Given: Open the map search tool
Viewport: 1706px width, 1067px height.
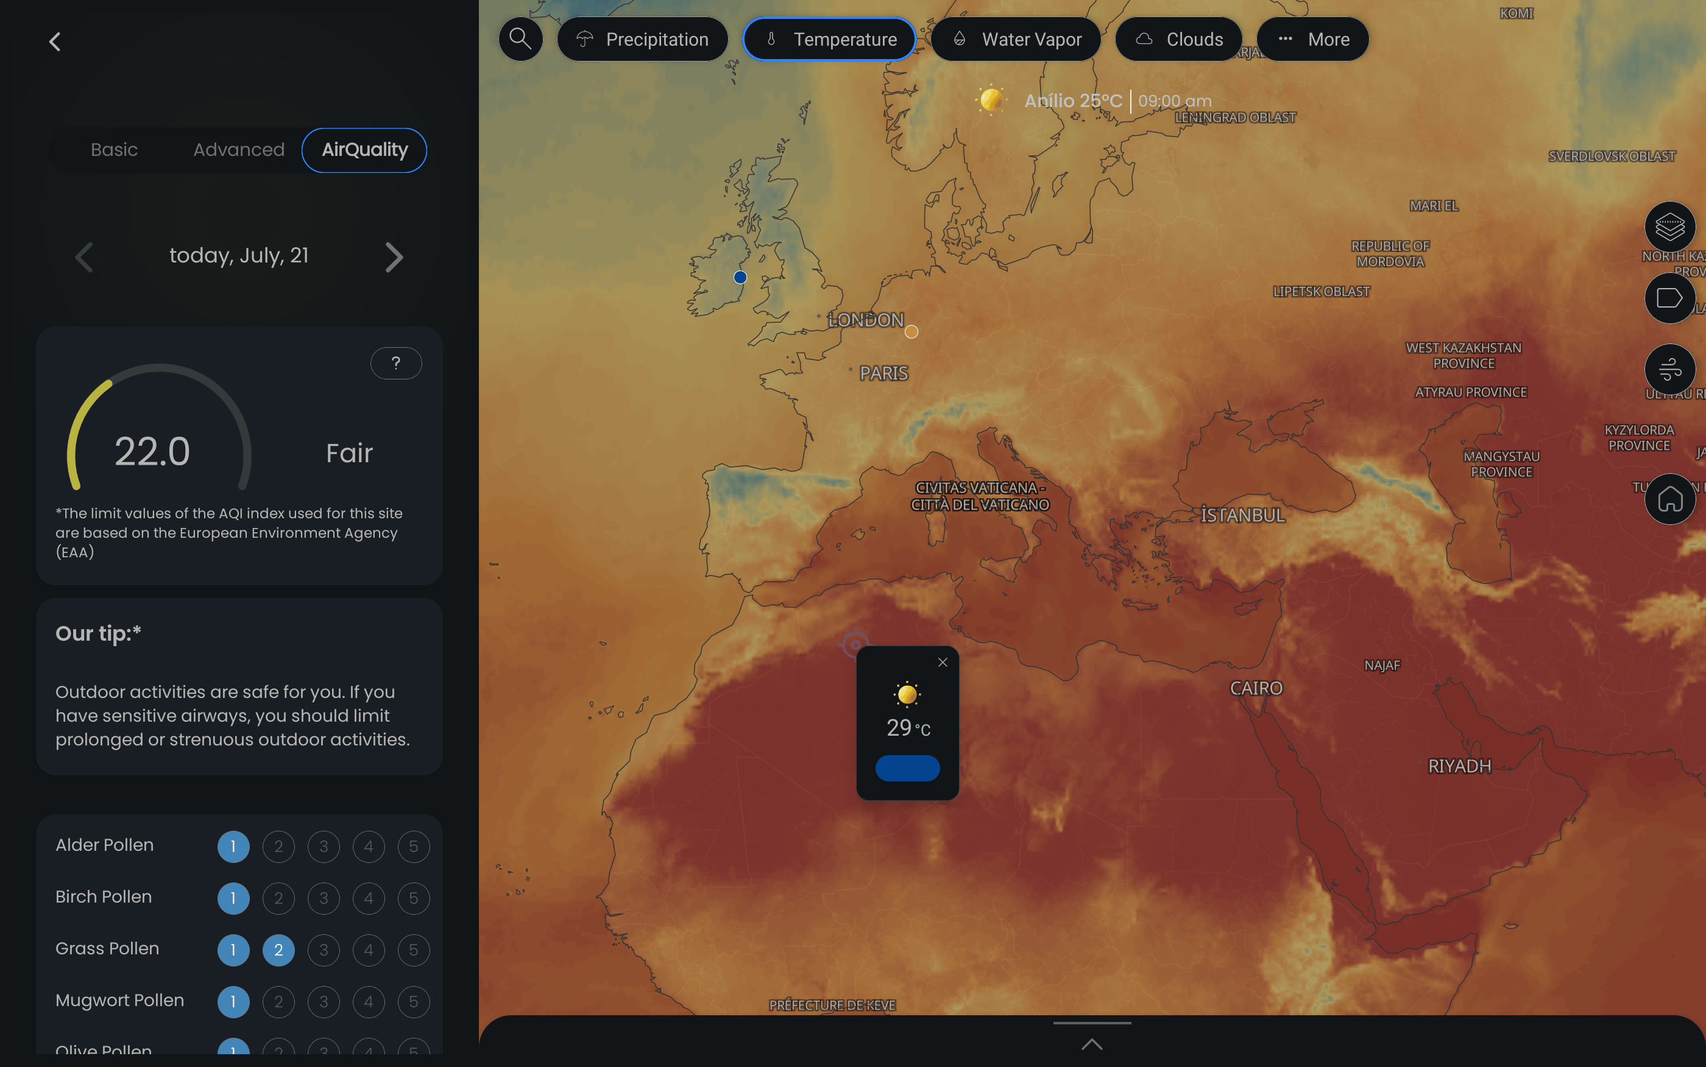Looking at the screenshot, I should click(x=520, y=39).
